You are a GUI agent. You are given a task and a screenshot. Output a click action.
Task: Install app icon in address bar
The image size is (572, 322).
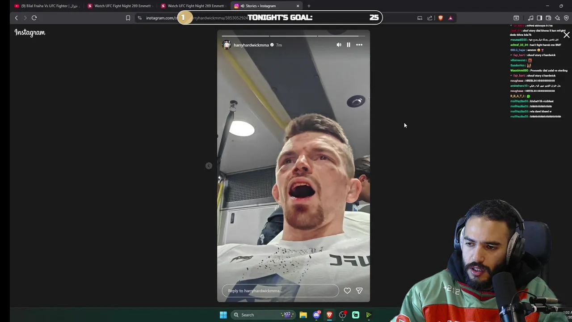420,18
